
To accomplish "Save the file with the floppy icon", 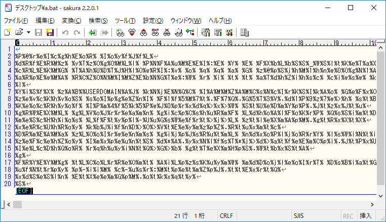I will tap(38, 32).
